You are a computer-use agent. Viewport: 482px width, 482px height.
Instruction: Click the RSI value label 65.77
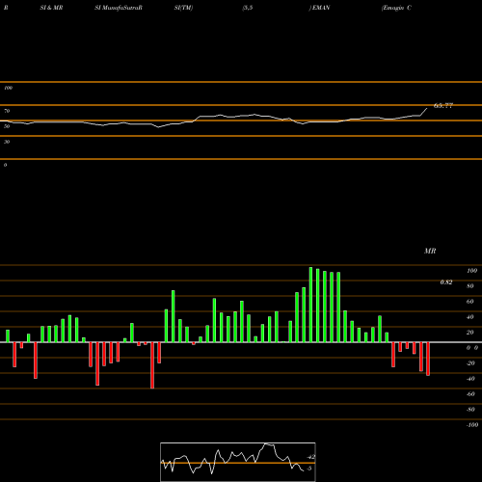pos(443,105)
